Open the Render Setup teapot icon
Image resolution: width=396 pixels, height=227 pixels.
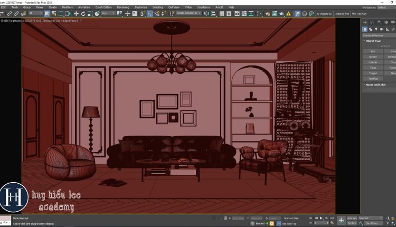pyautogui.click(x=268, y=13)
